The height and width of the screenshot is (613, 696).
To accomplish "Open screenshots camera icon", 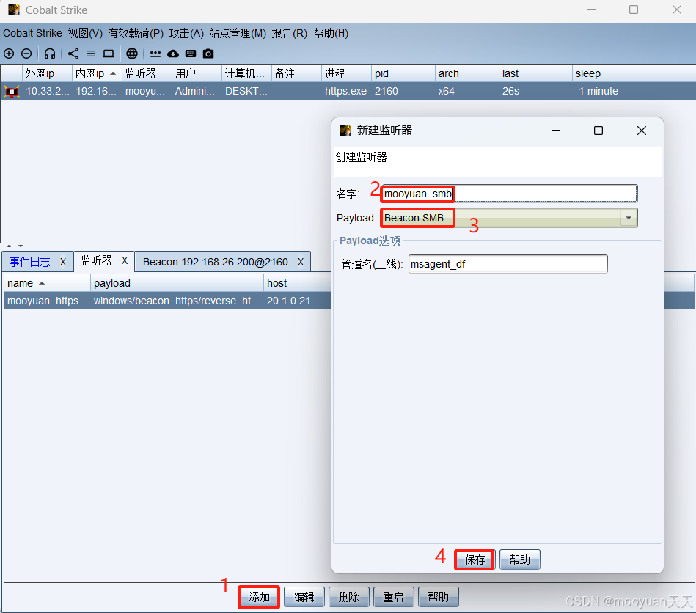I will point(208,54).
